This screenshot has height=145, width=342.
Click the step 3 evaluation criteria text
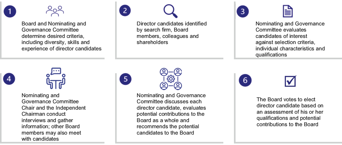(x=290, y=39)
